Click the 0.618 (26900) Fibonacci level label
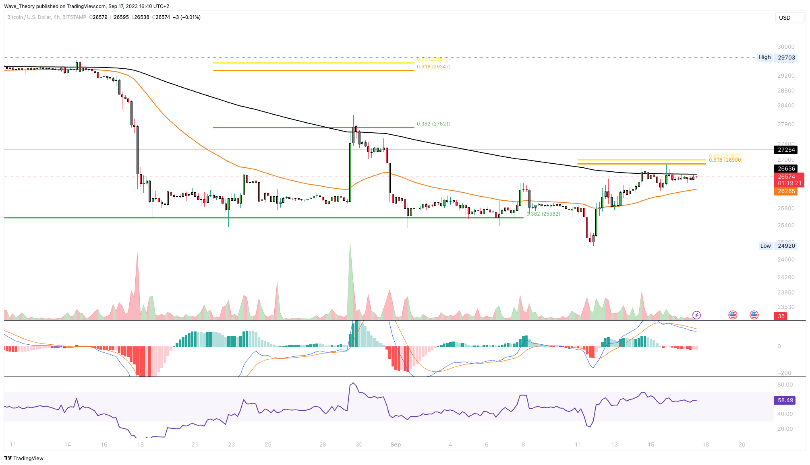Image resolution: width=810 pixels, height=465 pixels. click(x=725, y=160)
